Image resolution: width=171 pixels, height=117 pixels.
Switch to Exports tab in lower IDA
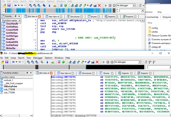point(144,73)
